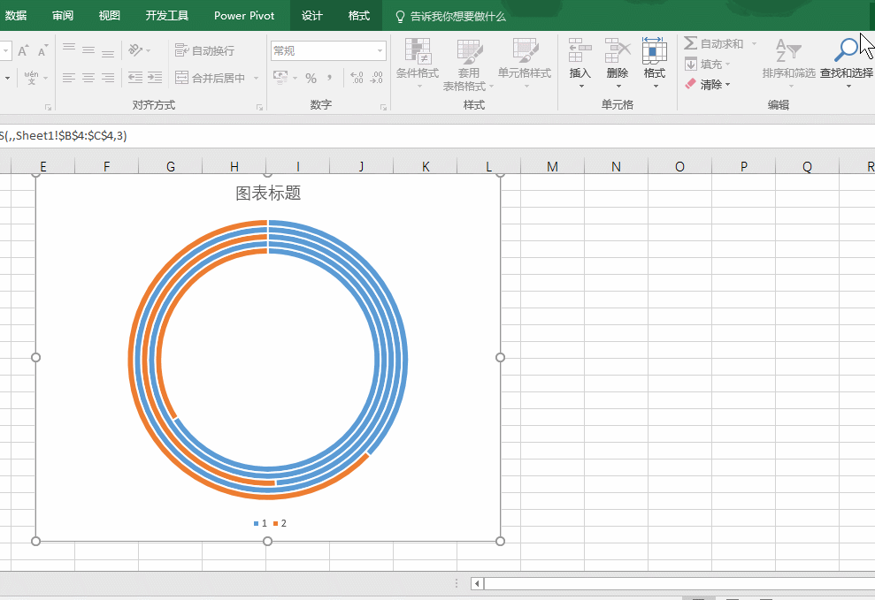Increase decimal places
Viewport: 875px width, 600px height.
pos(357,78)
